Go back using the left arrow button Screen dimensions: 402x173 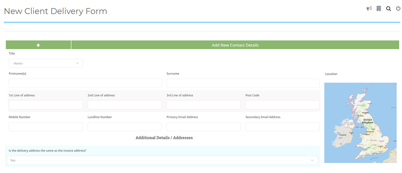(39, 45)
